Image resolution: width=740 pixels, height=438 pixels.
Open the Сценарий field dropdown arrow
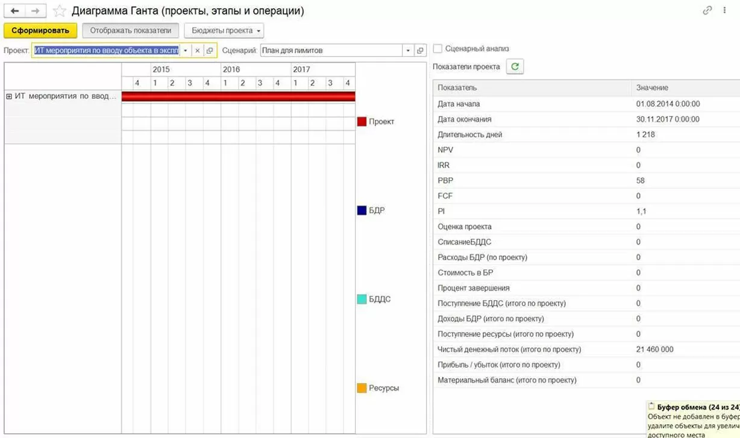point(408,51)
